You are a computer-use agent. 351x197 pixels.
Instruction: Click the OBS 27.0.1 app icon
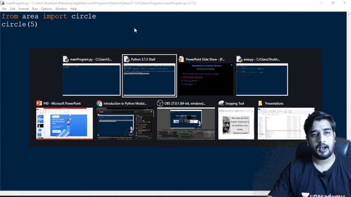[x=160, y=103]
